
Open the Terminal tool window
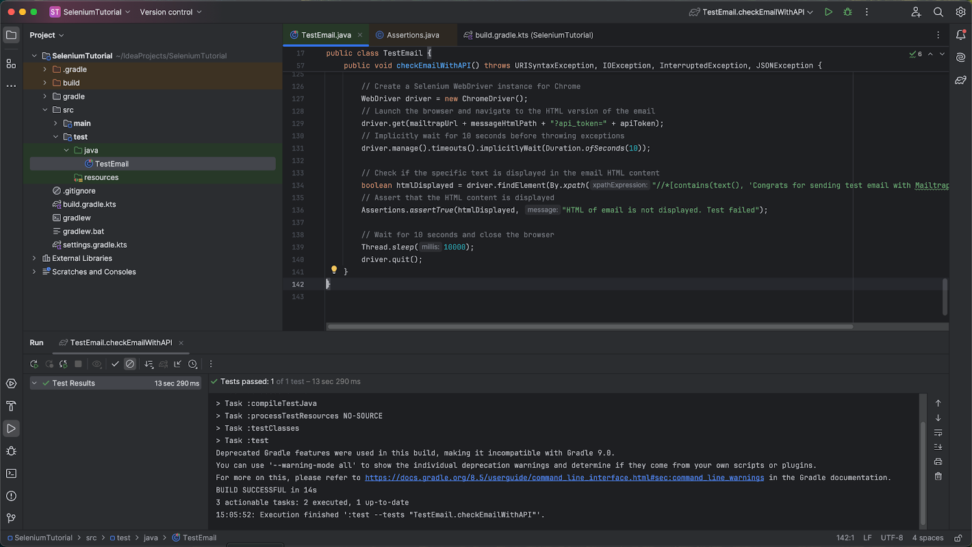(x=11, y=474)
